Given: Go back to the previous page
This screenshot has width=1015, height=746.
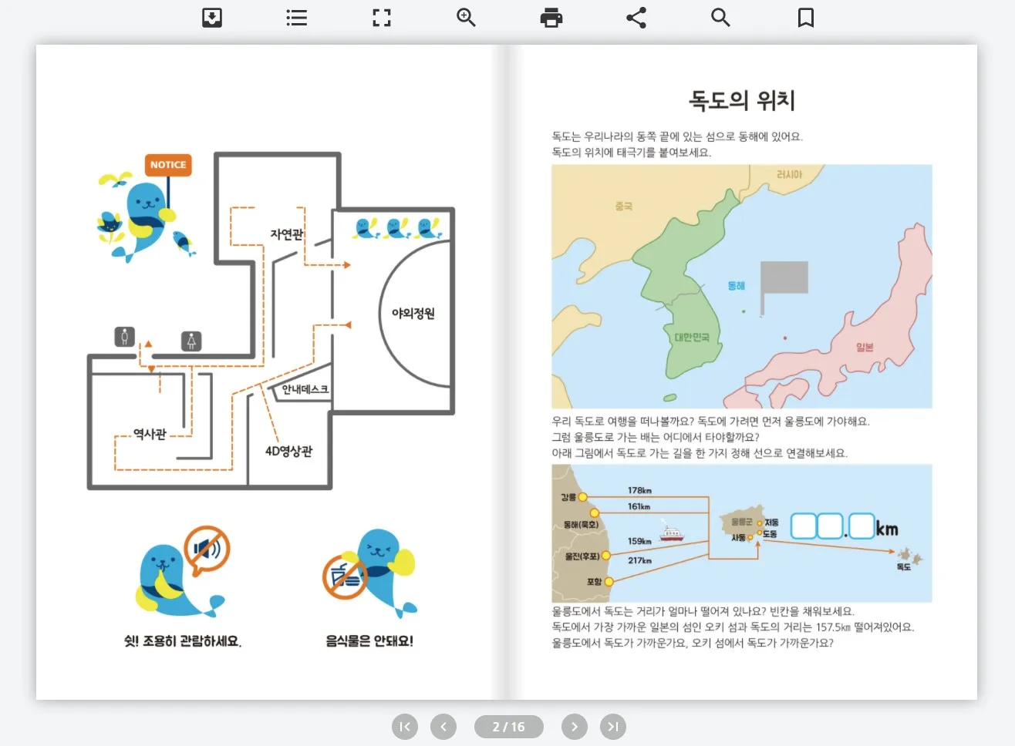Looking at the screenshot, I should click(443, 726).
